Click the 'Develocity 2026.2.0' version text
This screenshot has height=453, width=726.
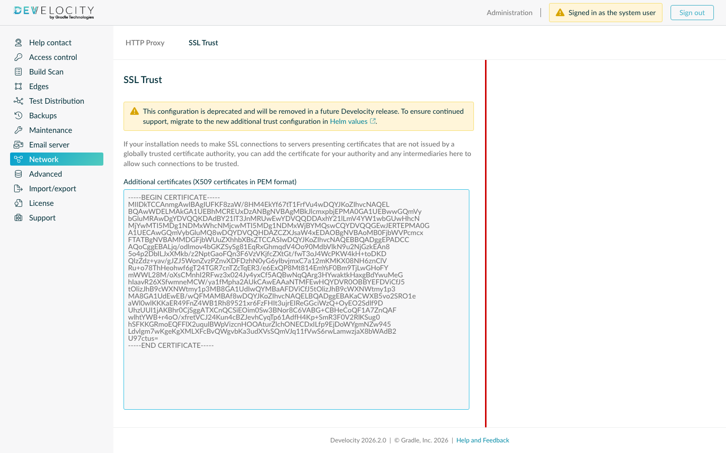358,440
